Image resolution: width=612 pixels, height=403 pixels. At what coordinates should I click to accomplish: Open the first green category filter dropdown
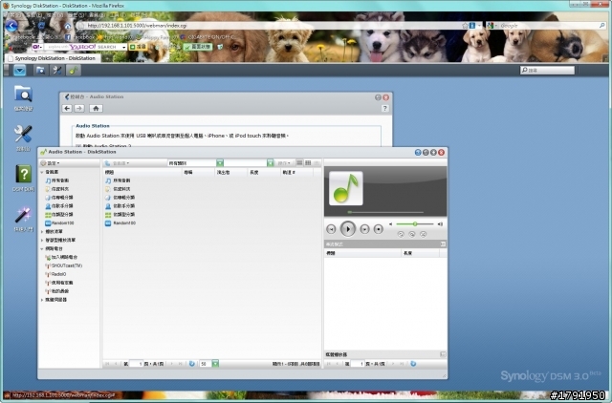(x=220, y=163)
